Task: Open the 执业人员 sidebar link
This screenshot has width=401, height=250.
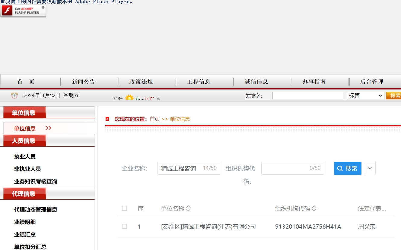Action: tap(25, 157)
